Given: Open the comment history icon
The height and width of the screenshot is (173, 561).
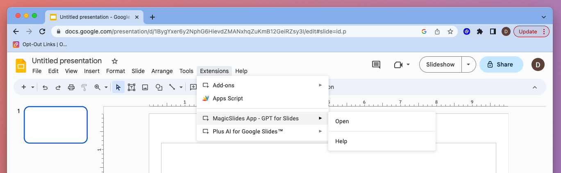Looking at the screenshot, I should (376, 64).
